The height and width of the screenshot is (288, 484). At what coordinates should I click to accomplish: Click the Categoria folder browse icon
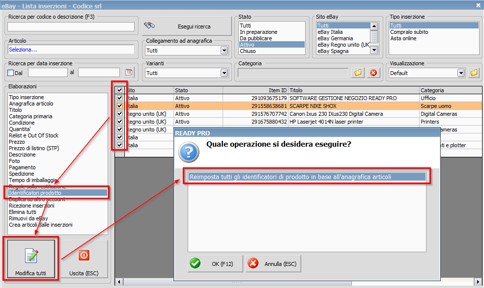[x=358, y=73]
